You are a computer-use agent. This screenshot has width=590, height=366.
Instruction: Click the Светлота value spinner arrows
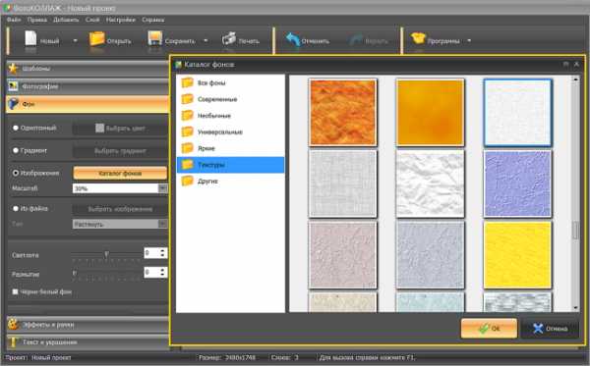pos(162,253)
